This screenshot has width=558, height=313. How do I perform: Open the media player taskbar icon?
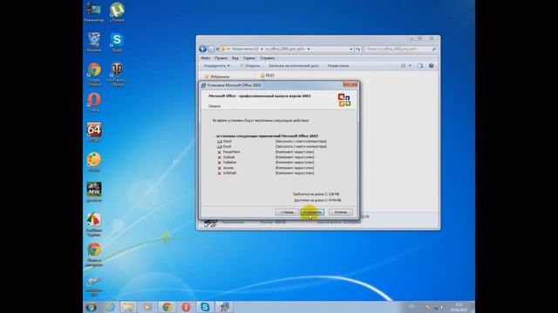pyautogui.click(x=147, y=307)
